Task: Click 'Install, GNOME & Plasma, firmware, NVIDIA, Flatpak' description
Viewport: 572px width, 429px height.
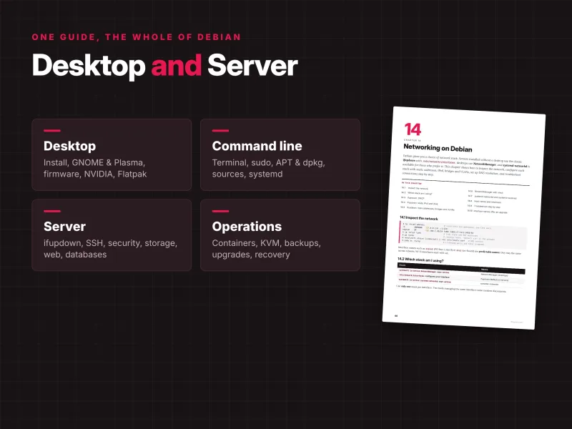Action: point(95,168)
